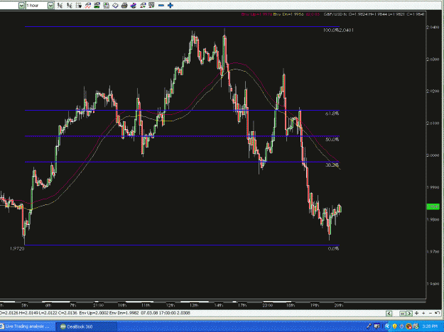Click the grid-with-arrow toolbar icon
Image resolution: width=444 pixels, height=332 pixels.
point(78,6)
